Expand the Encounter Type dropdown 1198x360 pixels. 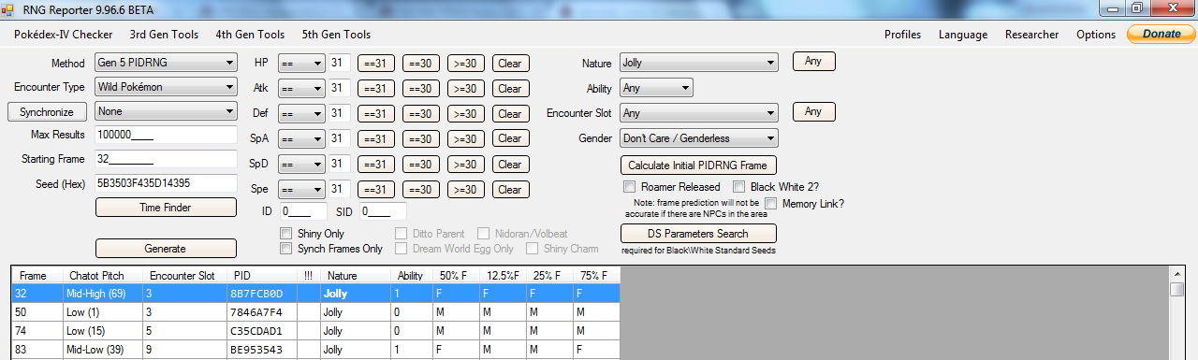[x=166, y=88]
